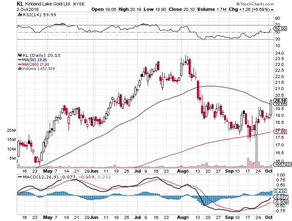
Task: Click the blue MA(50) legend line swatch
Action: [20, 60]
